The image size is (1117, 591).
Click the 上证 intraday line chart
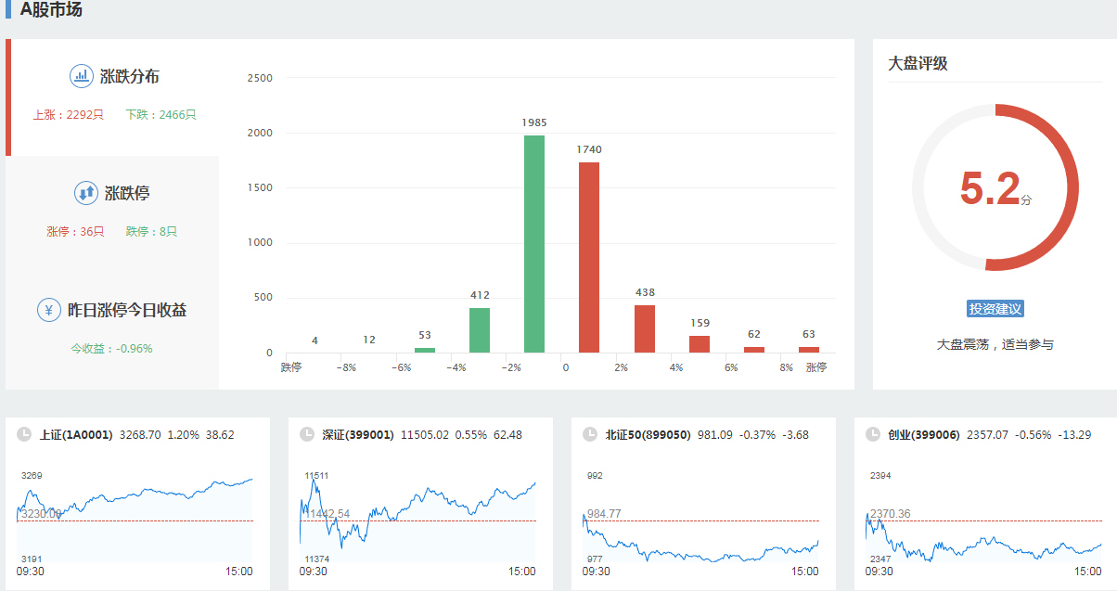135,518
